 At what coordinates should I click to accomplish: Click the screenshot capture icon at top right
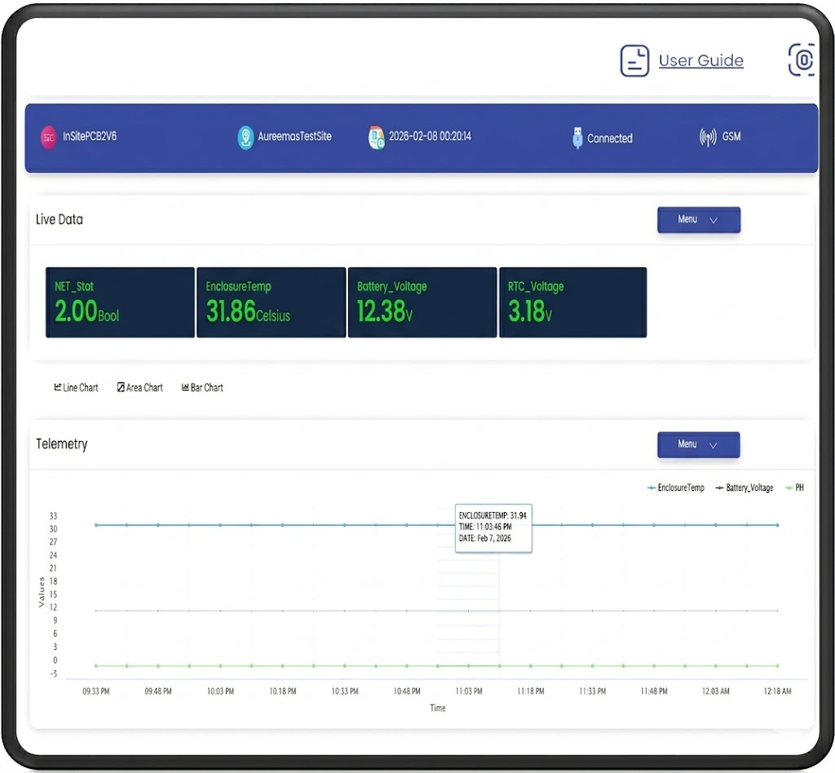point(802,60)
